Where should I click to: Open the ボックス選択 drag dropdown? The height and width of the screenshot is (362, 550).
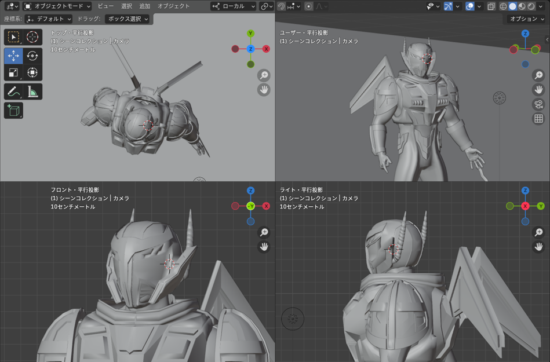127,19
